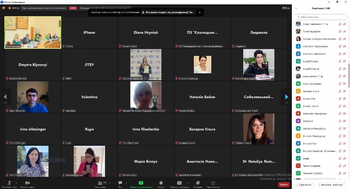Click Алина Коваленко's muted microphone icon
The height and width of the screenshot is (189, 350).
(340, 24)
